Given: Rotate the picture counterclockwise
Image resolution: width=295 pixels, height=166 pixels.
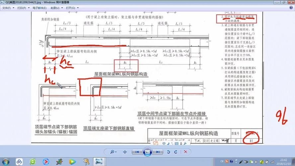Looking at the screenshot, I should [x=168, y=152].
